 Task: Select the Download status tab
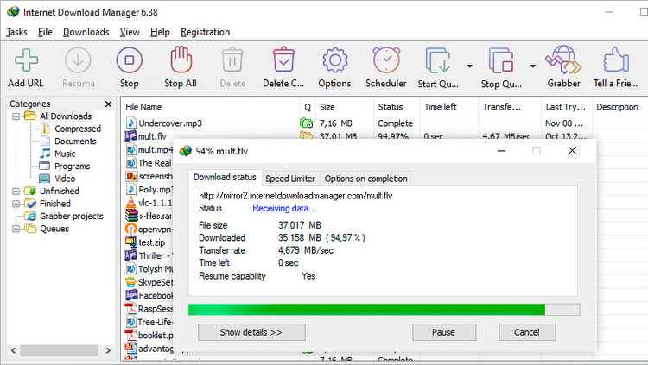tap(225, 177)
